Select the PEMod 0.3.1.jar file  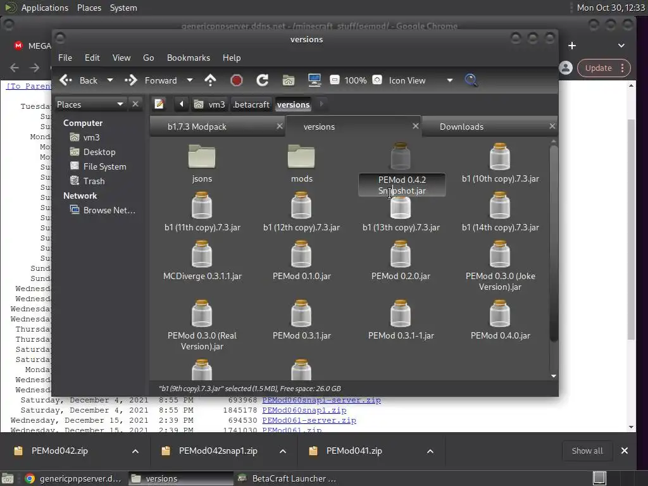(x=301, y=320)
